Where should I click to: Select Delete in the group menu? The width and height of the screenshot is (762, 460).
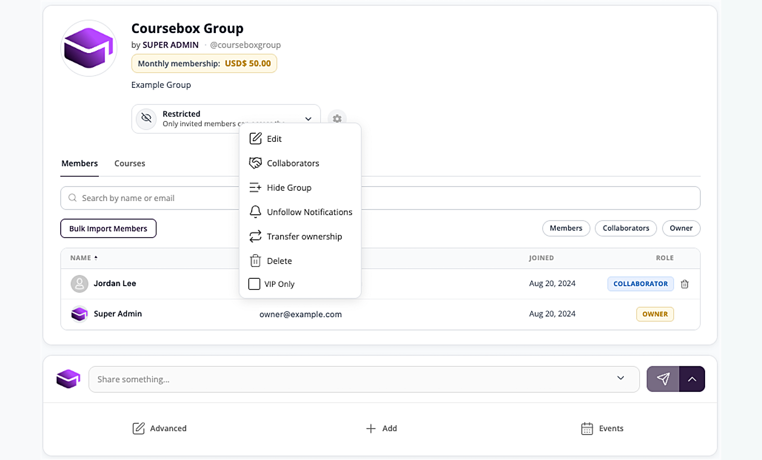[x=300, y=261]
